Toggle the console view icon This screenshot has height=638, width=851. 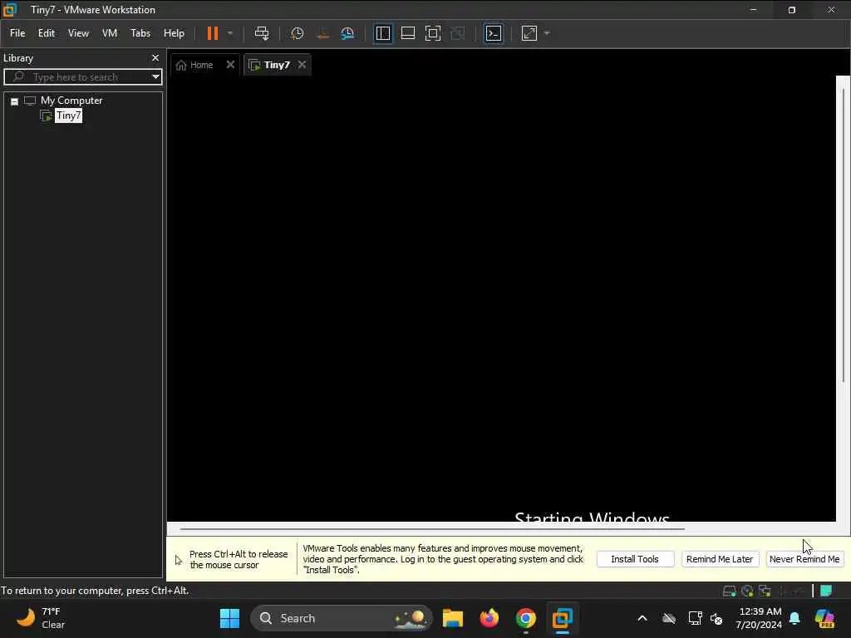494,33
